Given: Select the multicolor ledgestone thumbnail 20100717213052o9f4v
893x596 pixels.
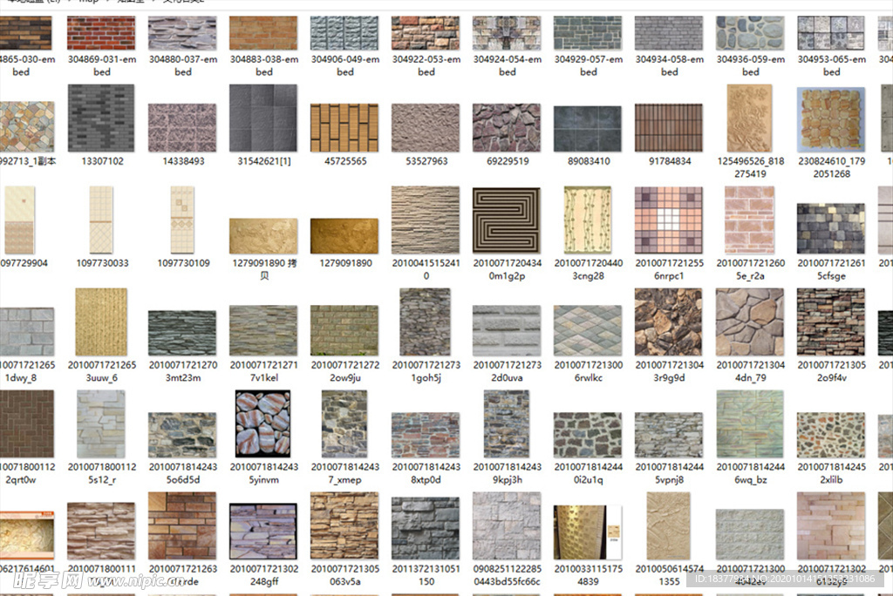Looking at the screenshot, I should click(831, 322).
